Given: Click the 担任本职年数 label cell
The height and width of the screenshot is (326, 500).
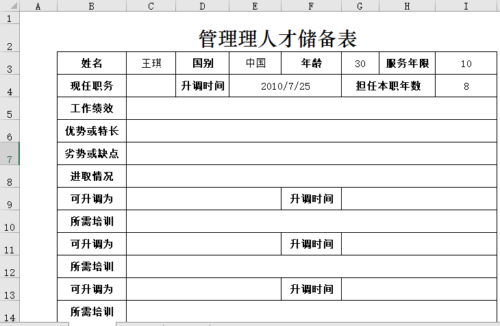Looking at the screenshot, I should 388,86.
